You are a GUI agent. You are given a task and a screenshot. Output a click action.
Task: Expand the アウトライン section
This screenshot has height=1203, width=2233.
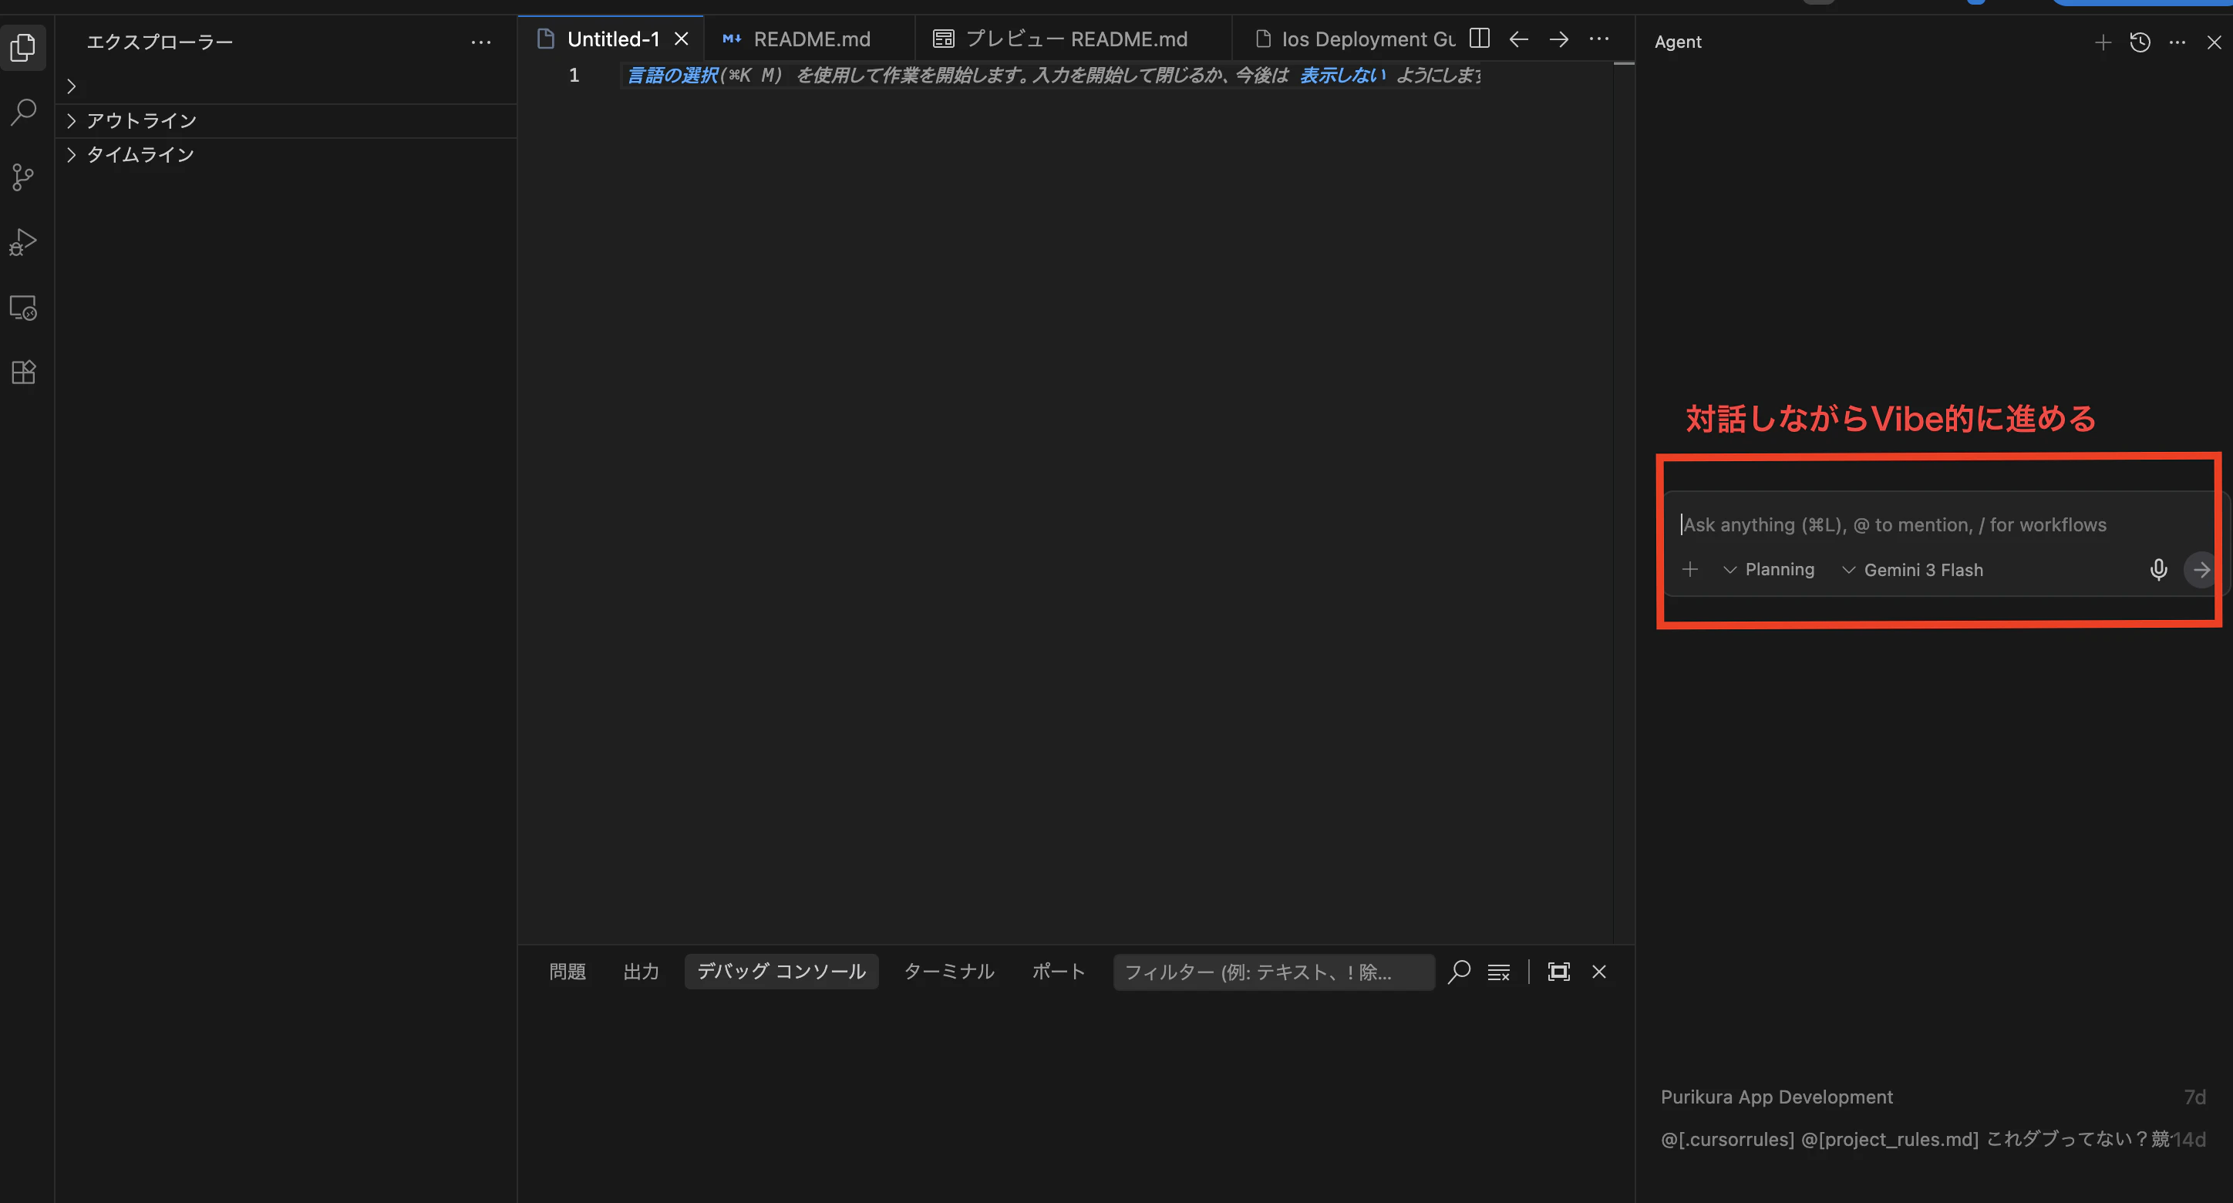pyautogui.click(x=286, y=120)
